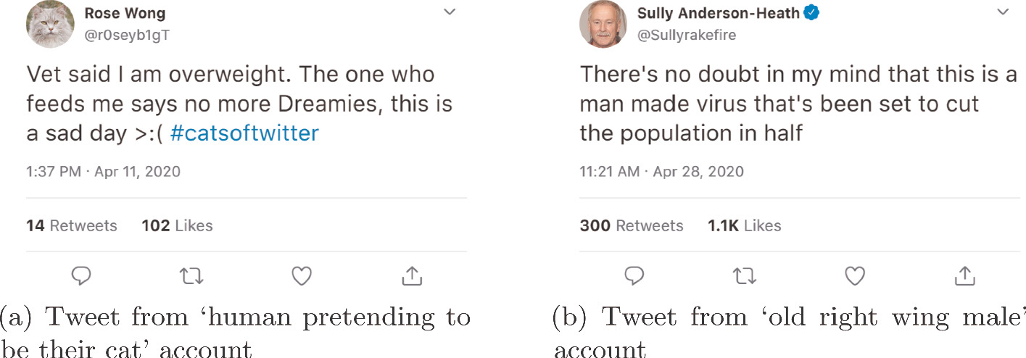Reply to Sully Anderson-Heath's tweet
The image size is (1026, 358).
coord(634,275)
